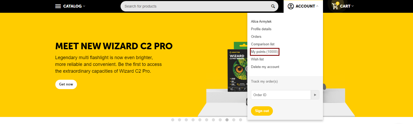Open the hamburger Catalog menu icon
Screen dimensions: 413x124
point(58,6)
